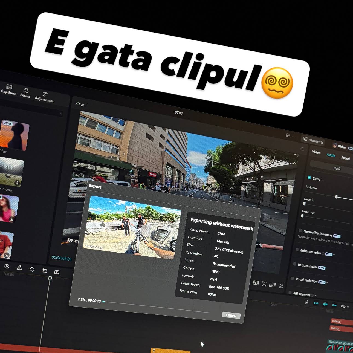The image size is (353, 353).
Task: Open dropdown arrow beside preview axis icon
Action: pyautogui.click(x=348, y=307)
